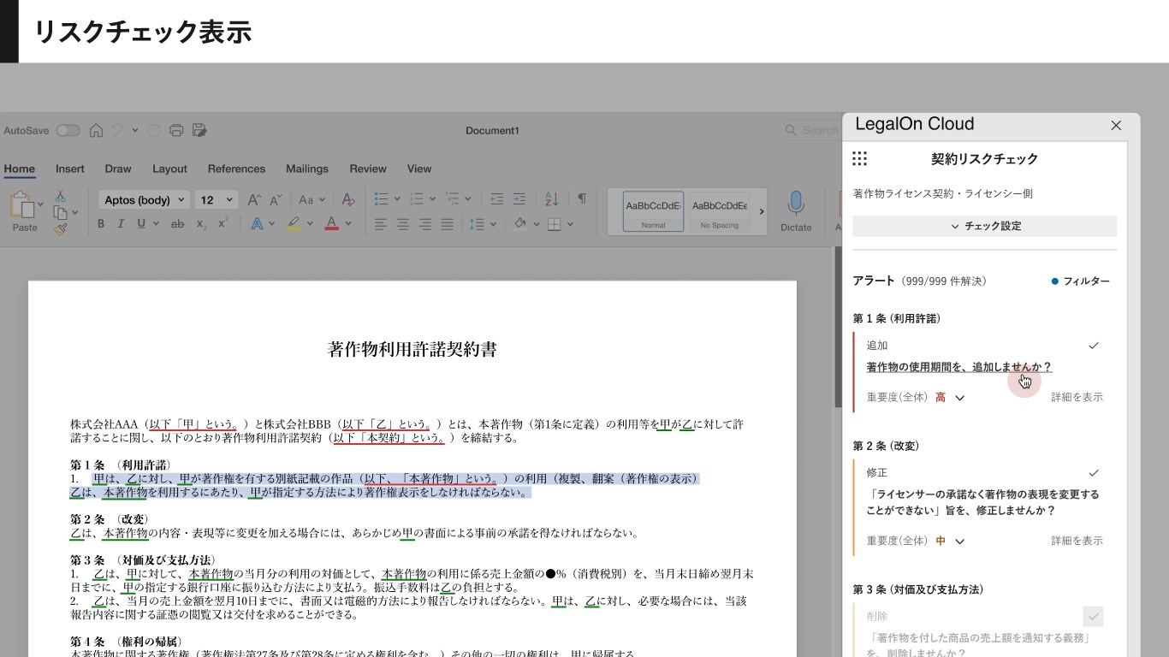Switch to the References tab
This screenshot has height=657, width=1169.
(x=236, y=169)
